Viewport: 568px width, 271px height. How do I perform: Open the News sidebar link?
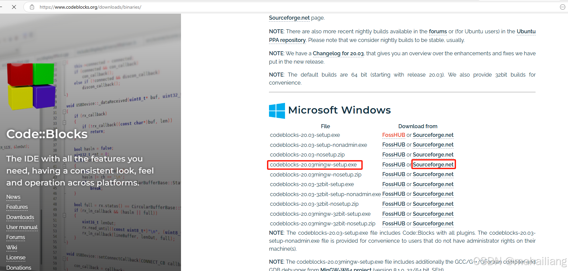tap(13, 197)
